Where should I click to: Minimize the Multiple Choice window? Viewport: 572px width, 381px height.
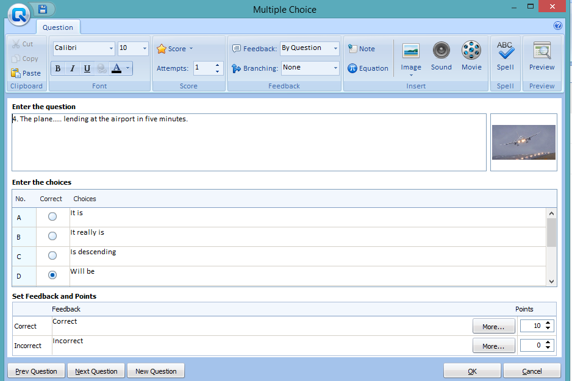coord(514,7)
